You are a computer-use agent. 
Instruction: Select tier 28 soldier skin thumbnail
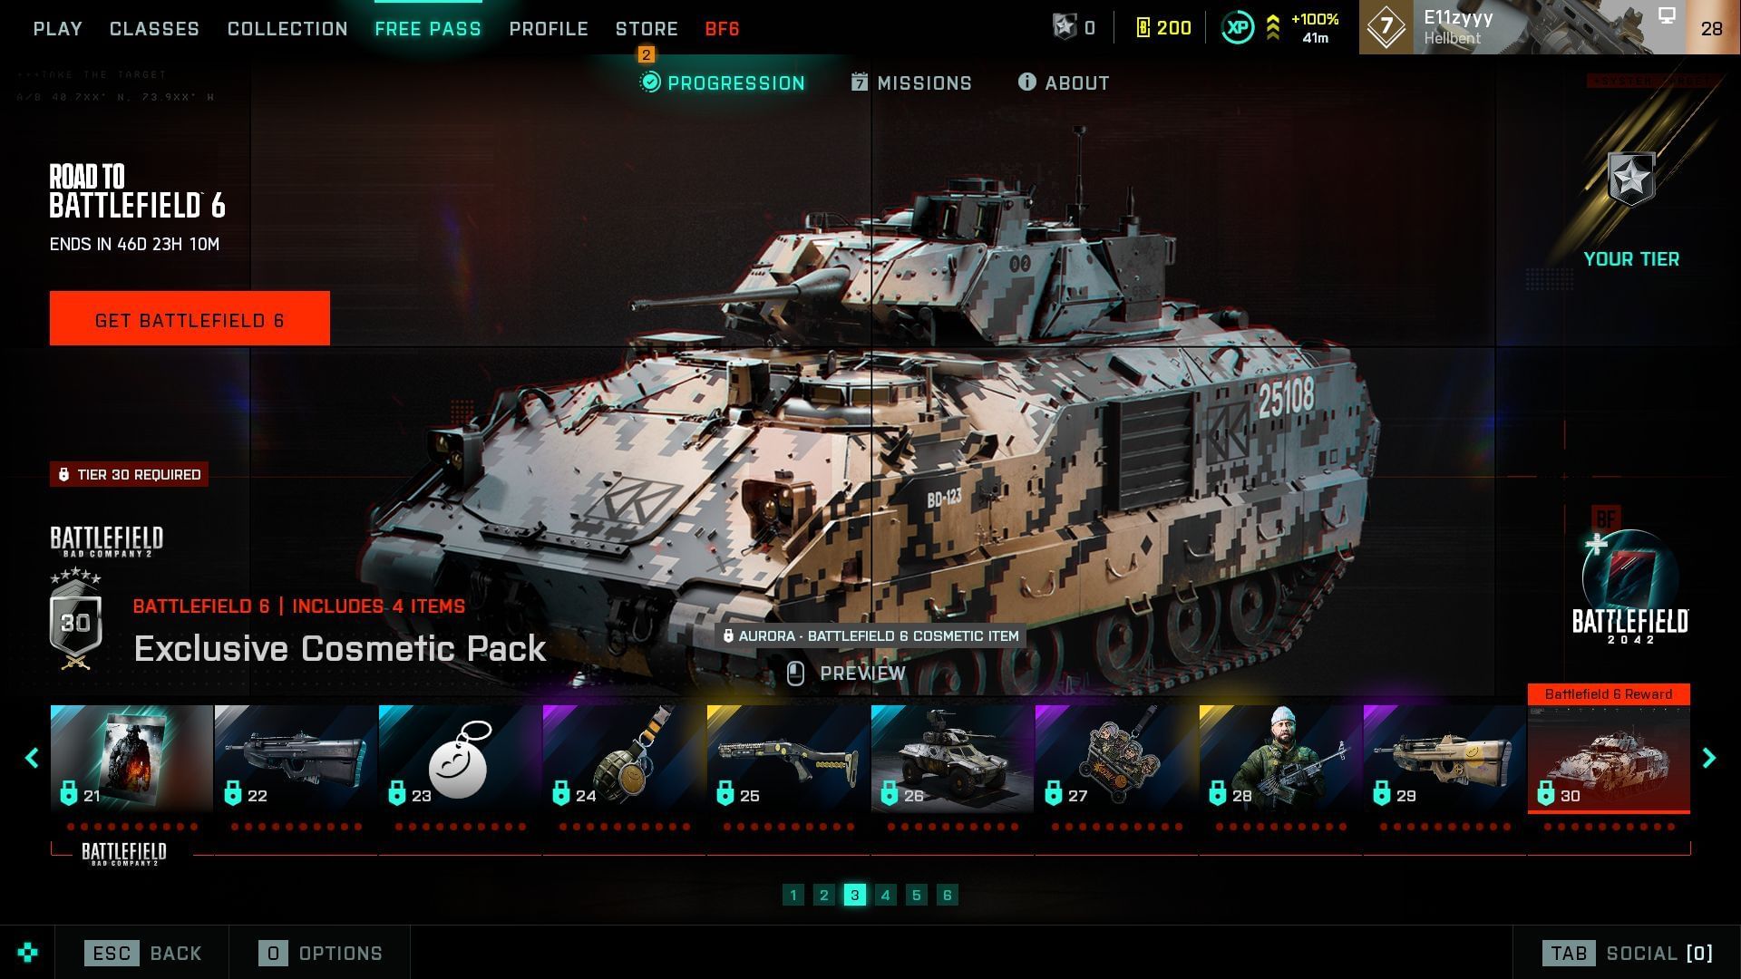1280,759
